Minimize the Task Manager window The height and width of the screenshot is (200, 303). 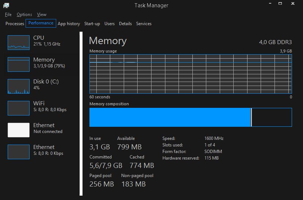coord(270,4)
